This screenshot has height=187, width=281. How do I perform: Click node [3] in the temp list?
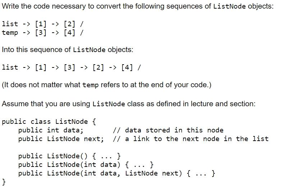[x=41, y=33]
